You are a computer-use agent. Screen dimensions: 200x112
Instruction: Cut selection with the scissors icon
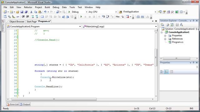point(31,12)
